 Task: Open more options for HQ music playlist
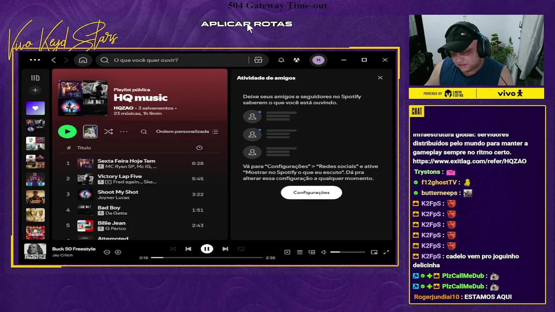pyautogui.click(x=124, y=131)
